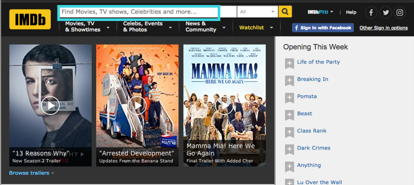Open IMDb's Instagram page icon

click(400, 12)
